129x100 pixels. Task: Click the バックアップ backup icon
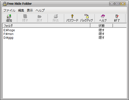click(87, 16)
